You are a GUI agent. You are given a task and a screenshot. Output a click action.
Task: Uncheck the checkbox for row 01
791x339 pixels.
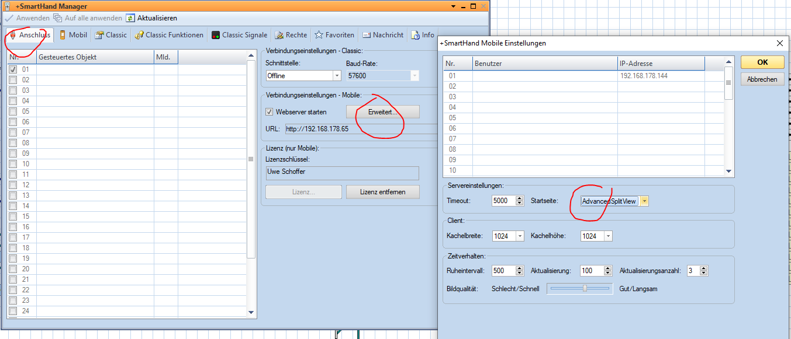(x=13, y=69)
